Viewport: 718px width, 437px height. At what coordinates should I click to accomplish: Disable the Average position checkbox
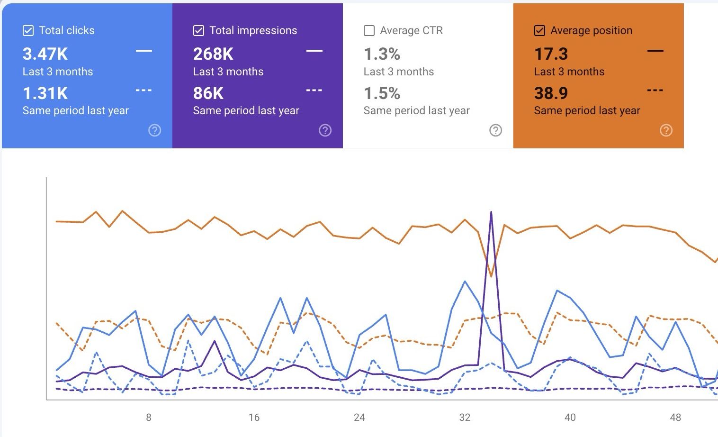[x=539, y=31]
